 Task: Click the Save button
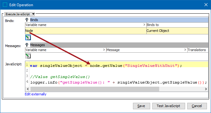click(x=141, y=106)
